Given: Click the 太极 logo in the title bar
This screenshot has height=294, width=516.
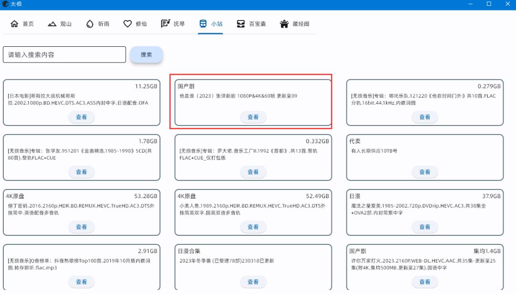Looking at the screenshot, I should pyautogui.click(x=5, y=4).
